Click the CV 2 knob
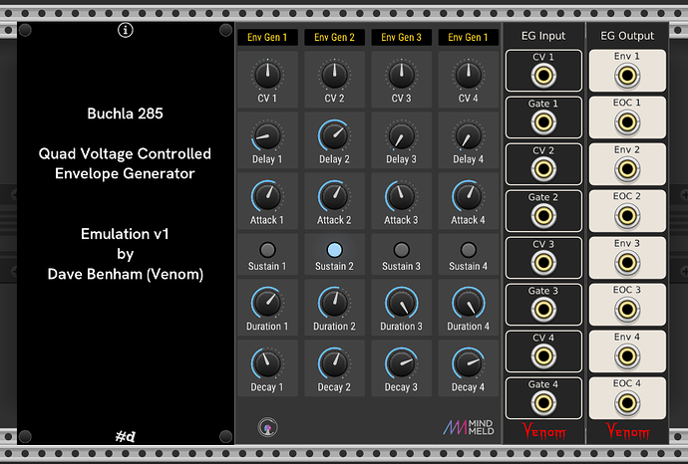688x464 pixels. coord(335,75)
